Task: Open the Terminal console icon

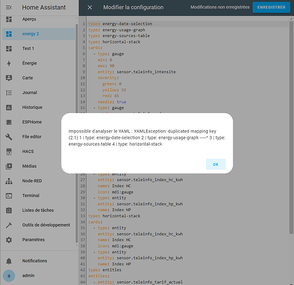Action: tap(9, 196)
